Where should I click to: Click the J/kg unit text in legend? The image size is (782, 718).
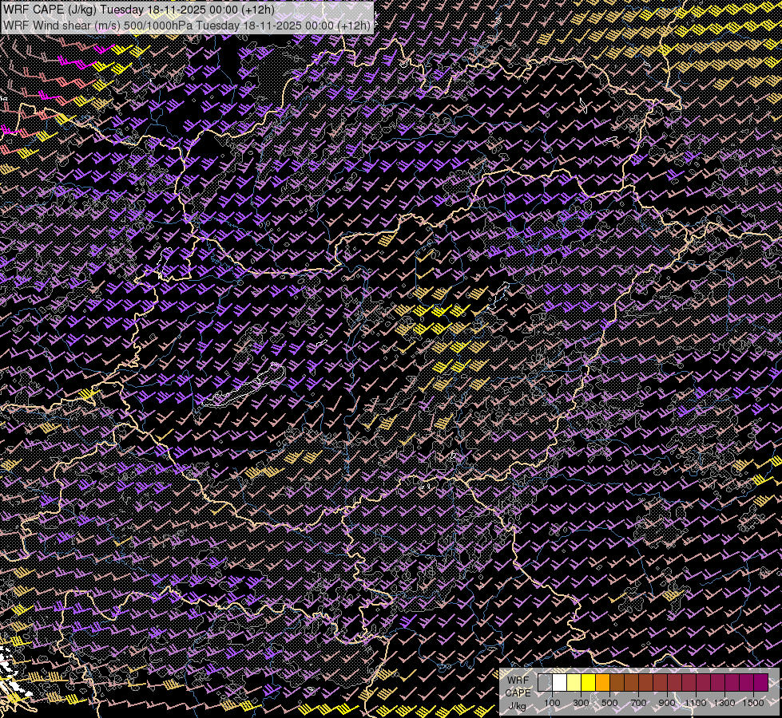(518, 705)
